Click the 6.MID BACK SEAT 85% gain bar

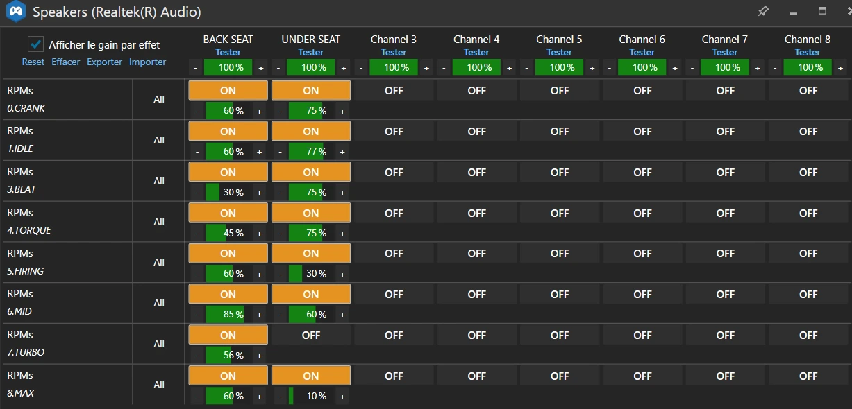point(228,315)
